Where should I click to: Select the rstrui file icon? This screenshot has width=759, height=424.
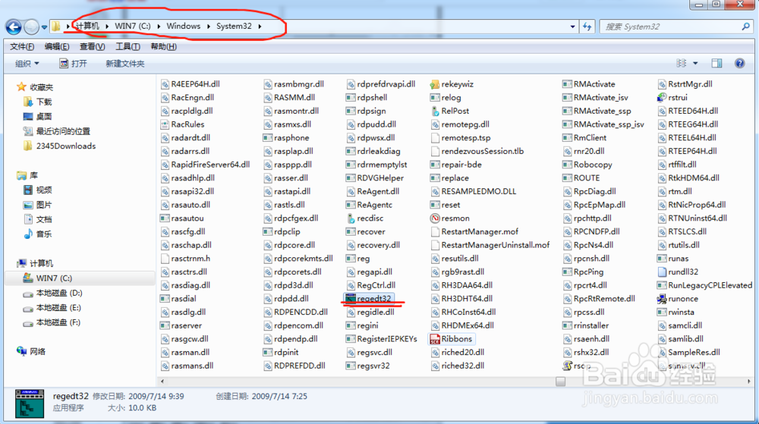[x=662, y=97]
